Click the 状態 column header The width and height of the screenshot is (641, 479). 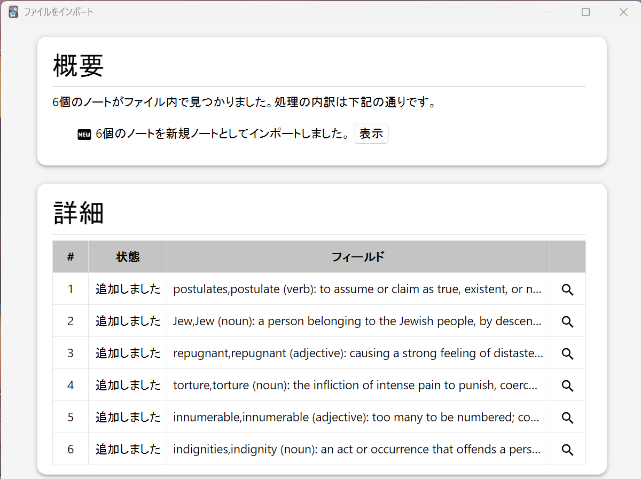128,257
